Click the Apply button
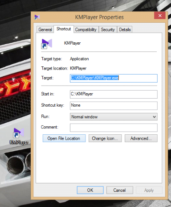171x207 pixels. 149,190
